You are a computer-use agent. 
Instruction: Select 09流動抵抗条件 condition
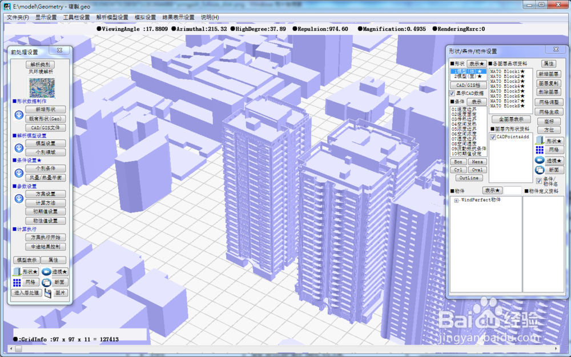pos(469,149)
